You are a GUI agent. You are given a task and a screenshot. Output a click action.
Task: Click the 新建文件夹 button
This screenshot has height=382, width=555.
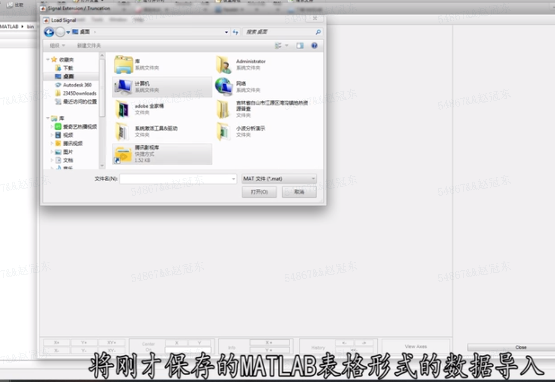(x=89, y=46)
